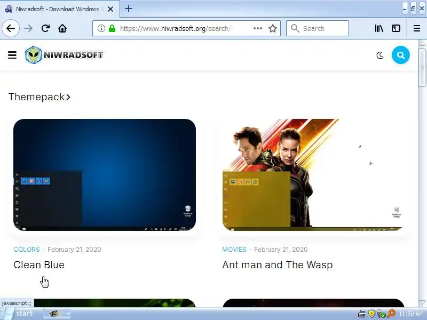Open Firefox hamburger application menu
This screenshot has height=320, width=427.
[x=417, y=28]
